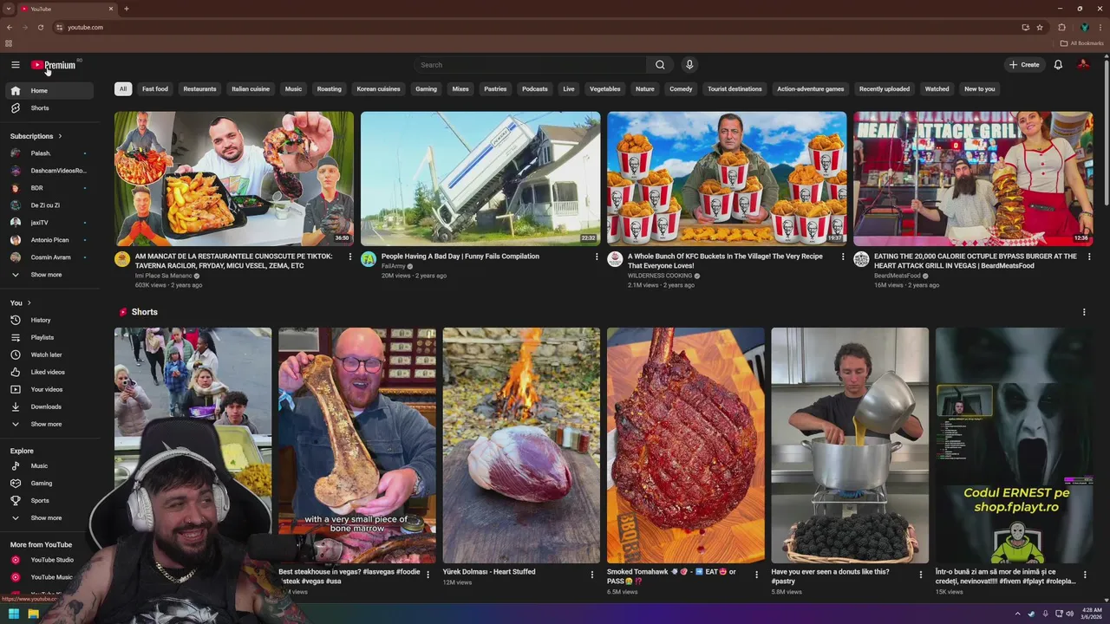Image resolution: width=1110 pixels, height=624 pixels.
Task: Open the account avatar menu
Action: click(x=1083, y=65)
